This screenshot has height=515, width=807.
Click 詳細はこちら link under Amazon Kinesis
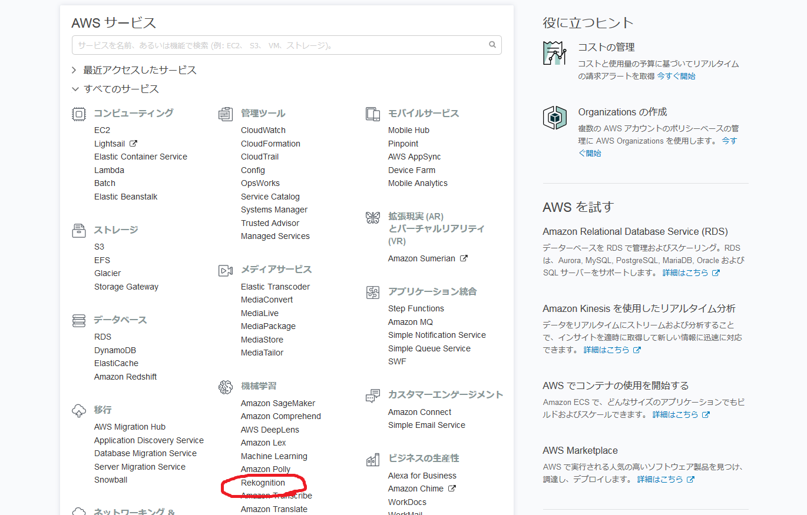[x=611, y=350]
